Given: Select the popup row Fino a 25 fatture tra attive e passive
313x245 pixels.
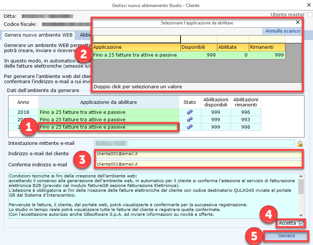Looking at the screenshot, I should [x=189, y=55].
